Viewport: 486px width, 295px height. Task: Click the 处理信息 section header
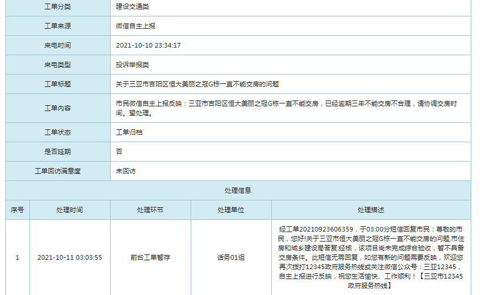pyautogui.click(x=238, y=190)
